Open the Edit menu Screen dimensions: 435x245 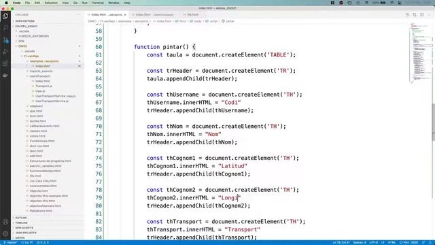point(37,3)
